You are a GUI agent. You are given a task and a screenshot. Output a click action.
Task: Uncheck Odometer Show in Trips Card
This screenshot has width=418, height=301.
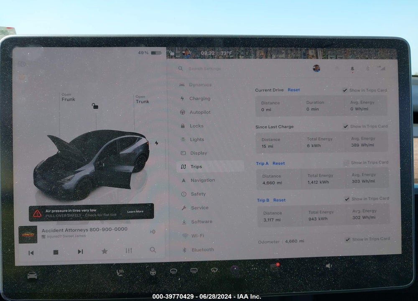click(x=348, y=240)
